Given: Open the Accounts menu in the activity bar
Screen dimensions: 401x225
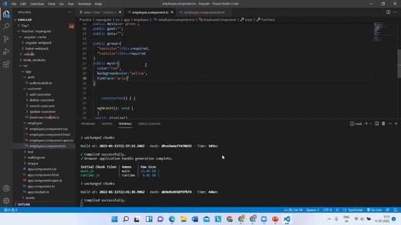Looking at the screenshot, I should [x=6, y=188].
